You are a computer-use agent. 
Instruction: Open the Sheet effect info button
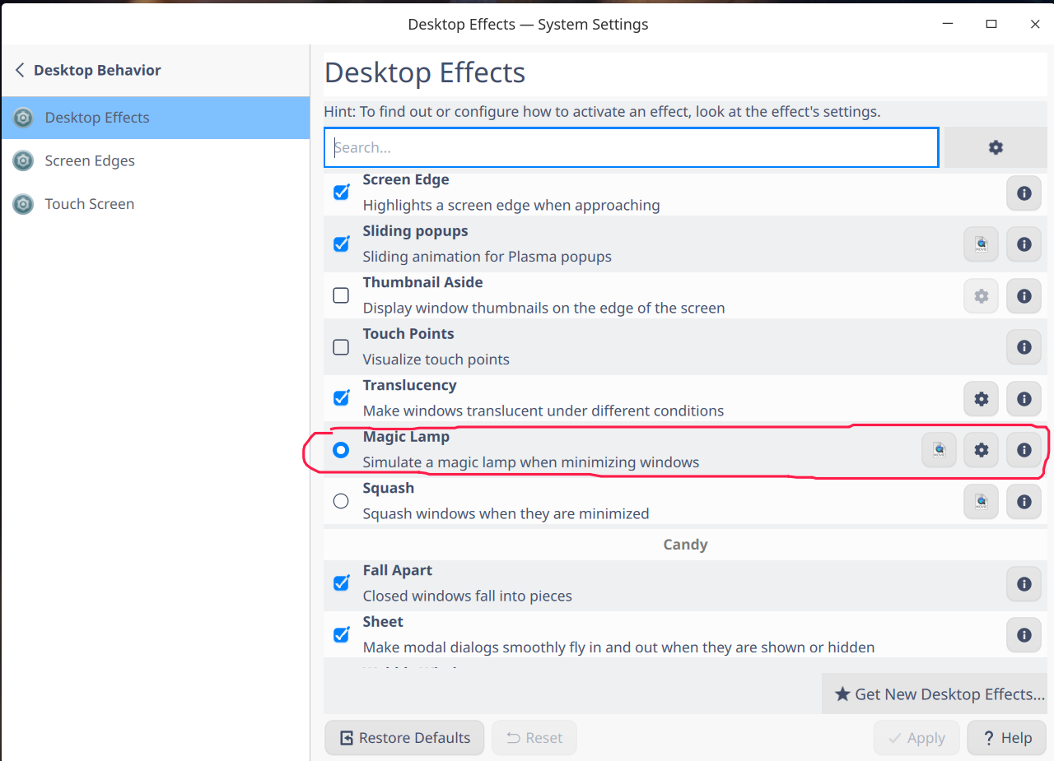(1024, 635)
